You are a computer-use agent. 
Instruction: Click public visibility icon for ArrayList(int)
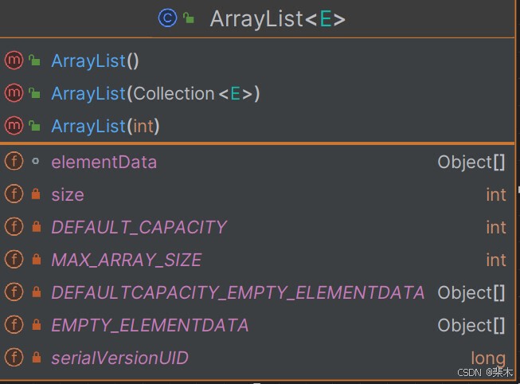(x=34, y=126)
